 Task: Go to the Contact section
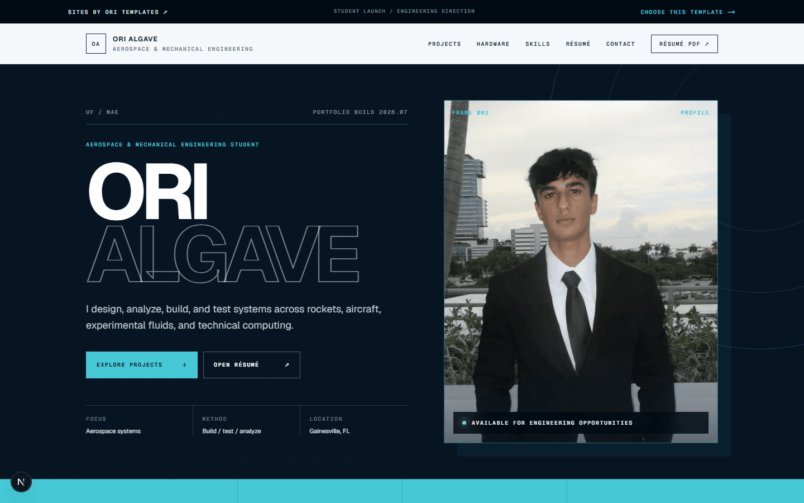[620, 44]
